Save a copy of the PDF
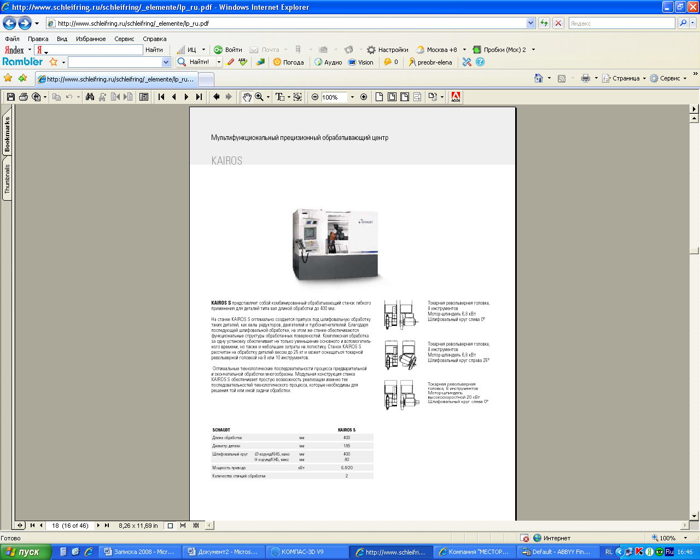The width and height of the screenshot is (700, 560). point(11,97)
